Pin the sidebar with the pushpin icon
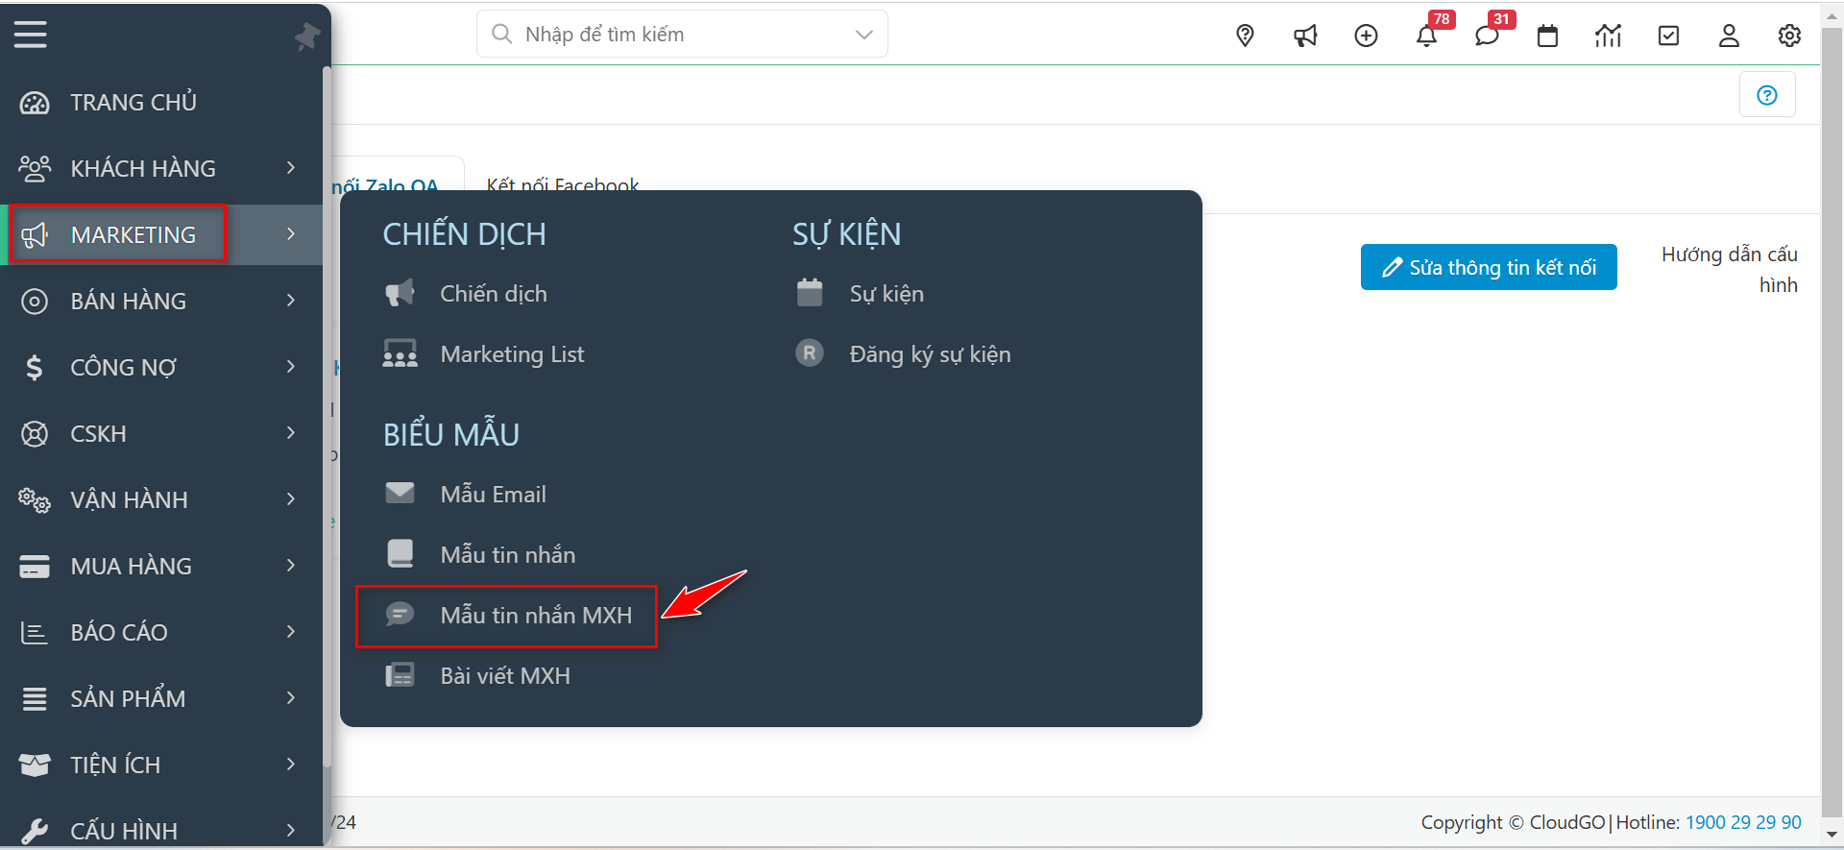1844x850 pixels. [307, 36]
